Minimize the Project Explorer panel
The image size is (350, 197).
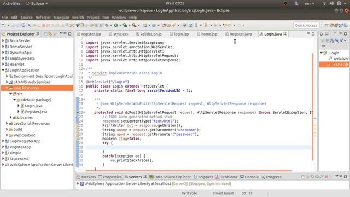(x=65, y=33)
